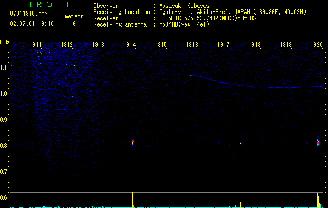This screenshot has width=328, height=208.
Task: Click the 1917 time axis label
Action: point(223,45)
